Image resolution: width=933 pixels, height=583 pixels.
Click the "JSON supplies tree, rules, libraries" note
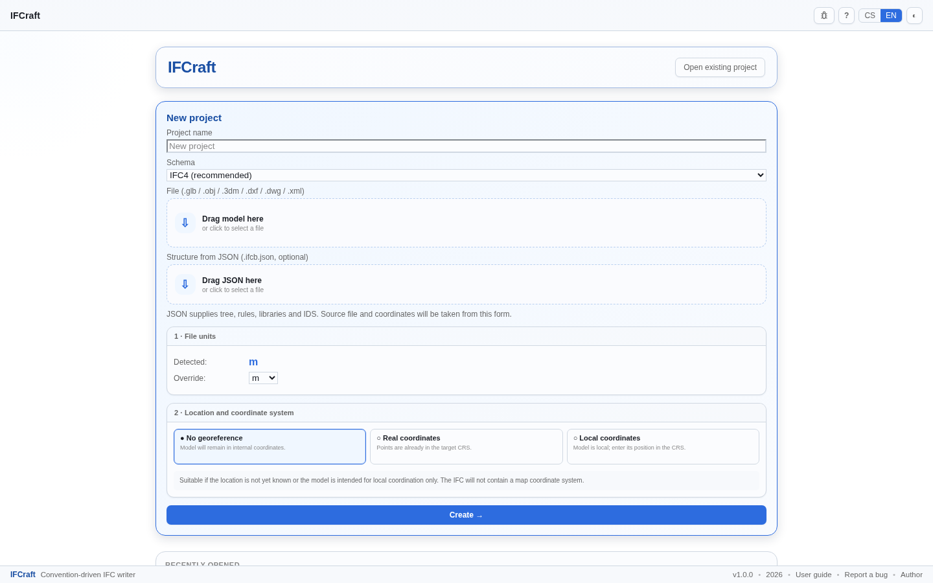coord(339,314)
